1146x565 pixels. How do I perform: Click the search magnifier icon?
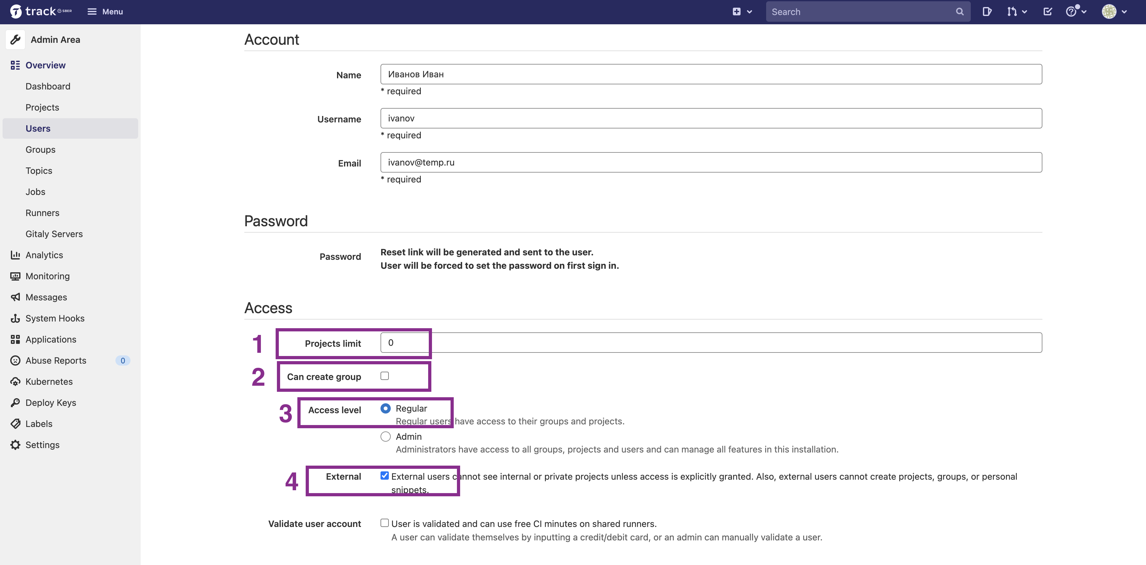[x=960, y=12]
